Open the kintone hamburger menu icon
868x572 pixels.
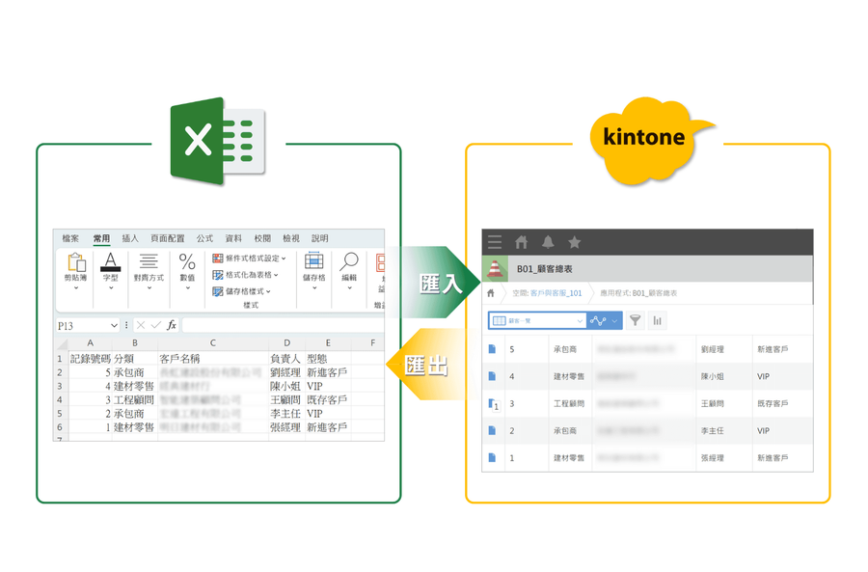point(495,242)
